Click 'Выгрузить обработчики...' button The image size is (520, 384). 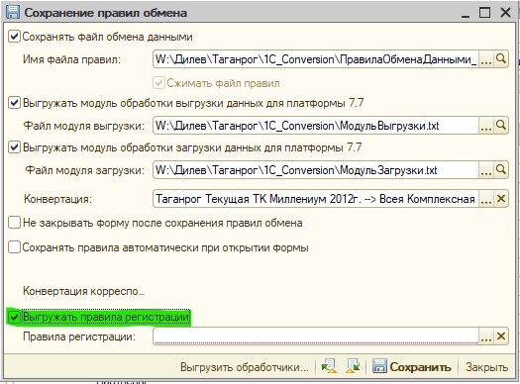pyautogui.click(x=244, y=367)
